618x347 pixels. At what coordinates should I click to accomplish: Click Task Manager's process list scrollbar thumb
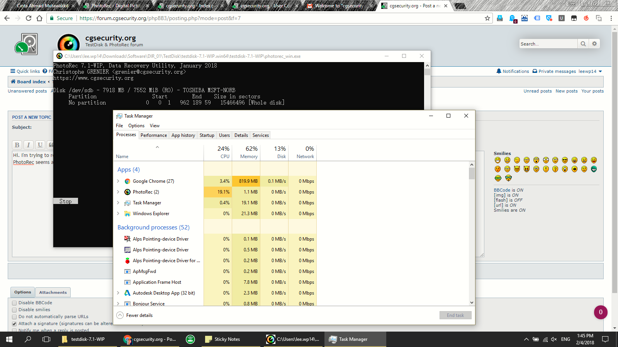[x=472, y=173]
